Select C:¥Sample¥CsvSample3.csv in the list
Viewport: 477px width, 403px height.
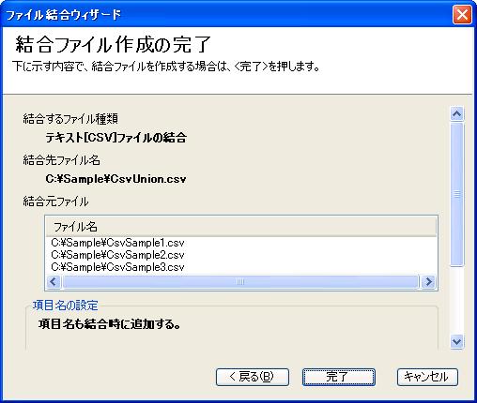(117, 267)
